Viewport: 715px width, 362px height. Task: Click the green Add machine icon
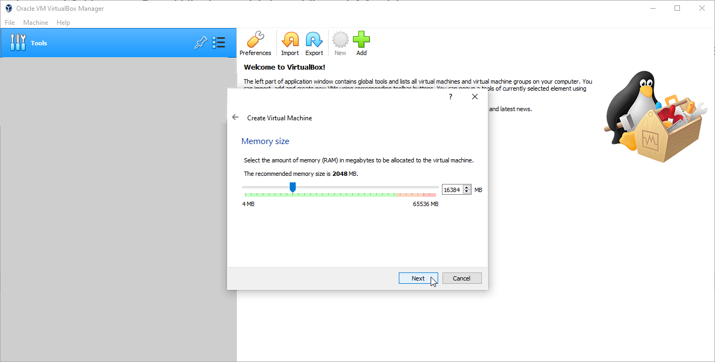tap(362, 44)
